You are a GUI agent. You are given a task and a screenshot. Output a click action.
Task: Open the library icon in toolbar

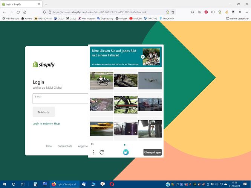pos(199,12)
